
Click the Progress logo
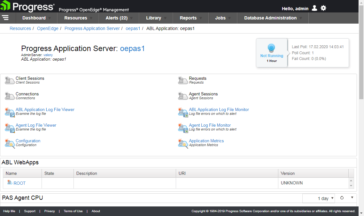[x=27, y=6]
